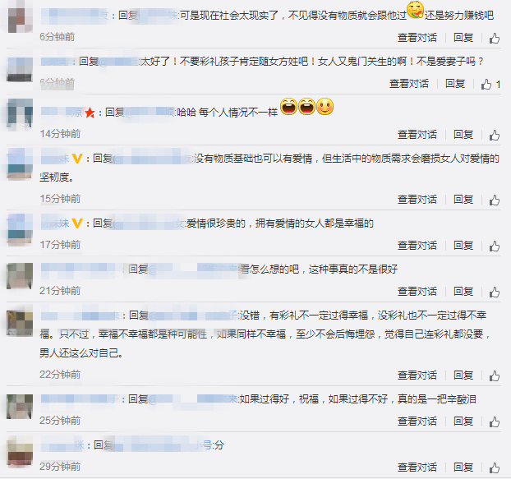The width and height of the screenshot is (511, 479).
Task: Click the yellow V verified badge at 15分钟前
Action: tap(77, 159)
